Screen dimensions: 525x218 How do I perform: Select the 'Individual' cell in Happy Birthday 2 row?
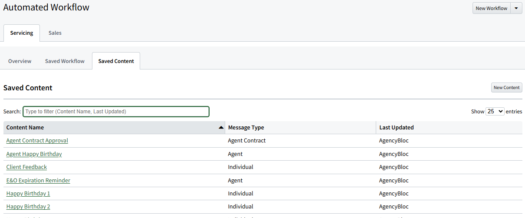240,207
